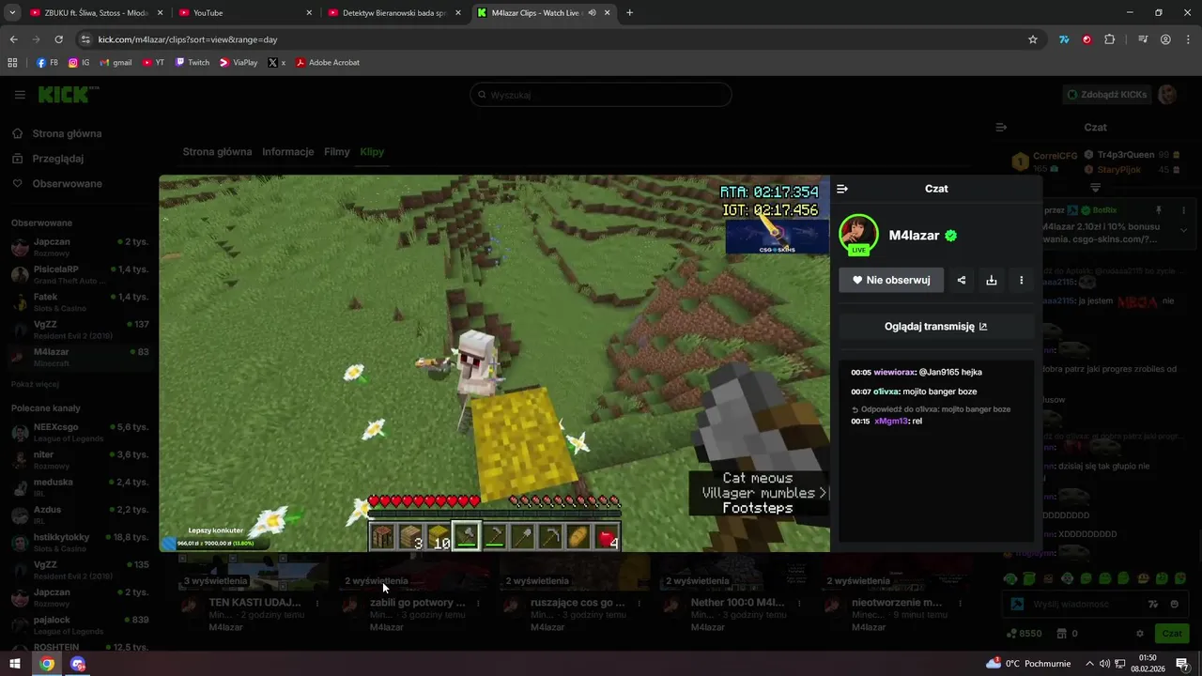
Task: Open the emoji picker in chat input
Action: (x=1175, y=605)
